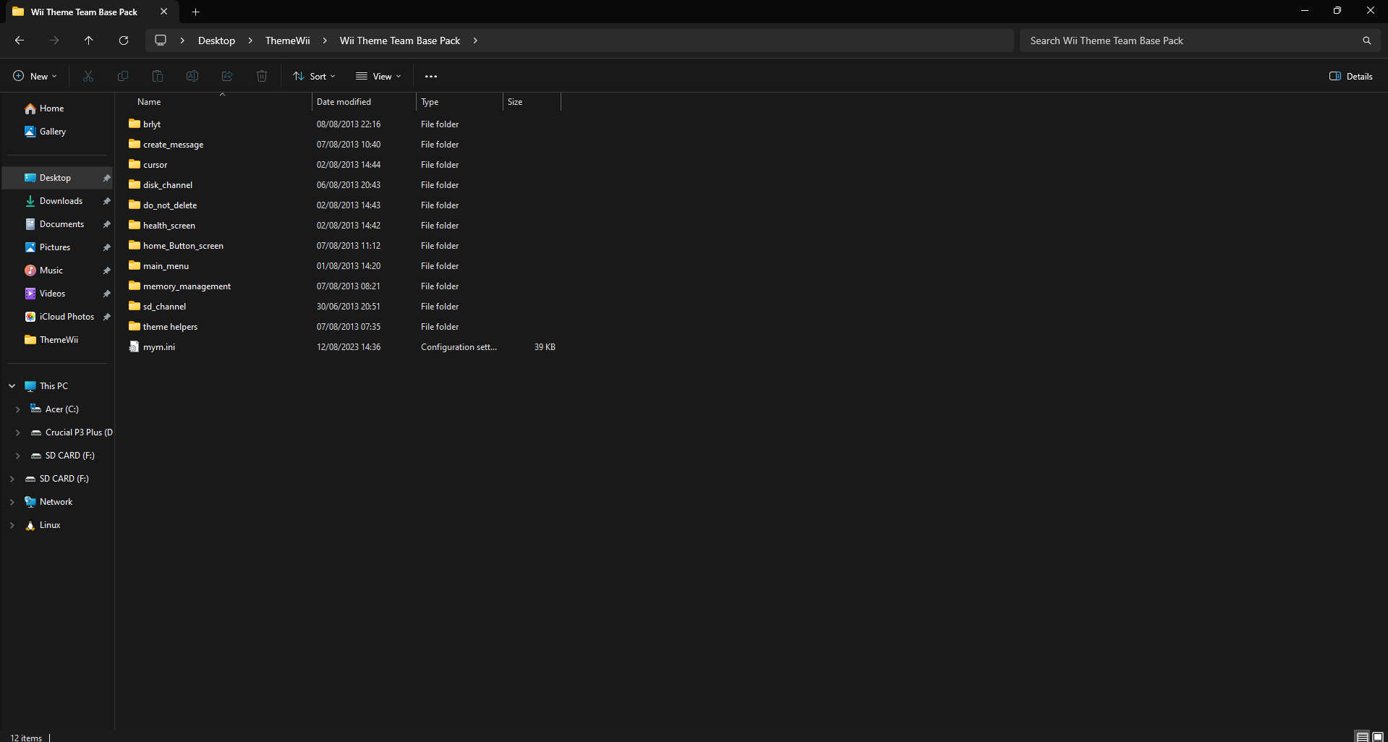1388x742 pixels.
Task: Open Downloads in the sidebar
Action: [61, 201]
